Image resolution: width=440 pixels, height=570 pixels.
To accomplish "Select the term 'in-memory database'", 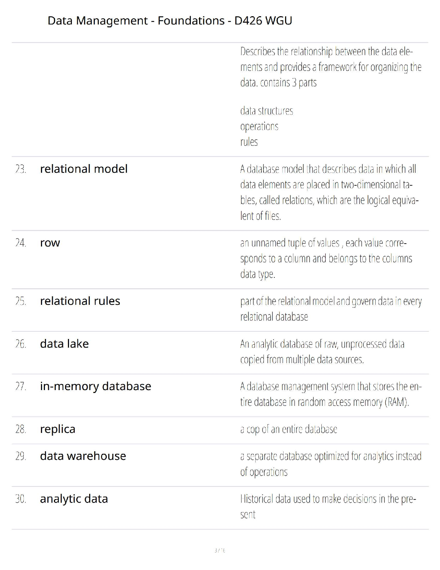I will [x=96, y=386].
